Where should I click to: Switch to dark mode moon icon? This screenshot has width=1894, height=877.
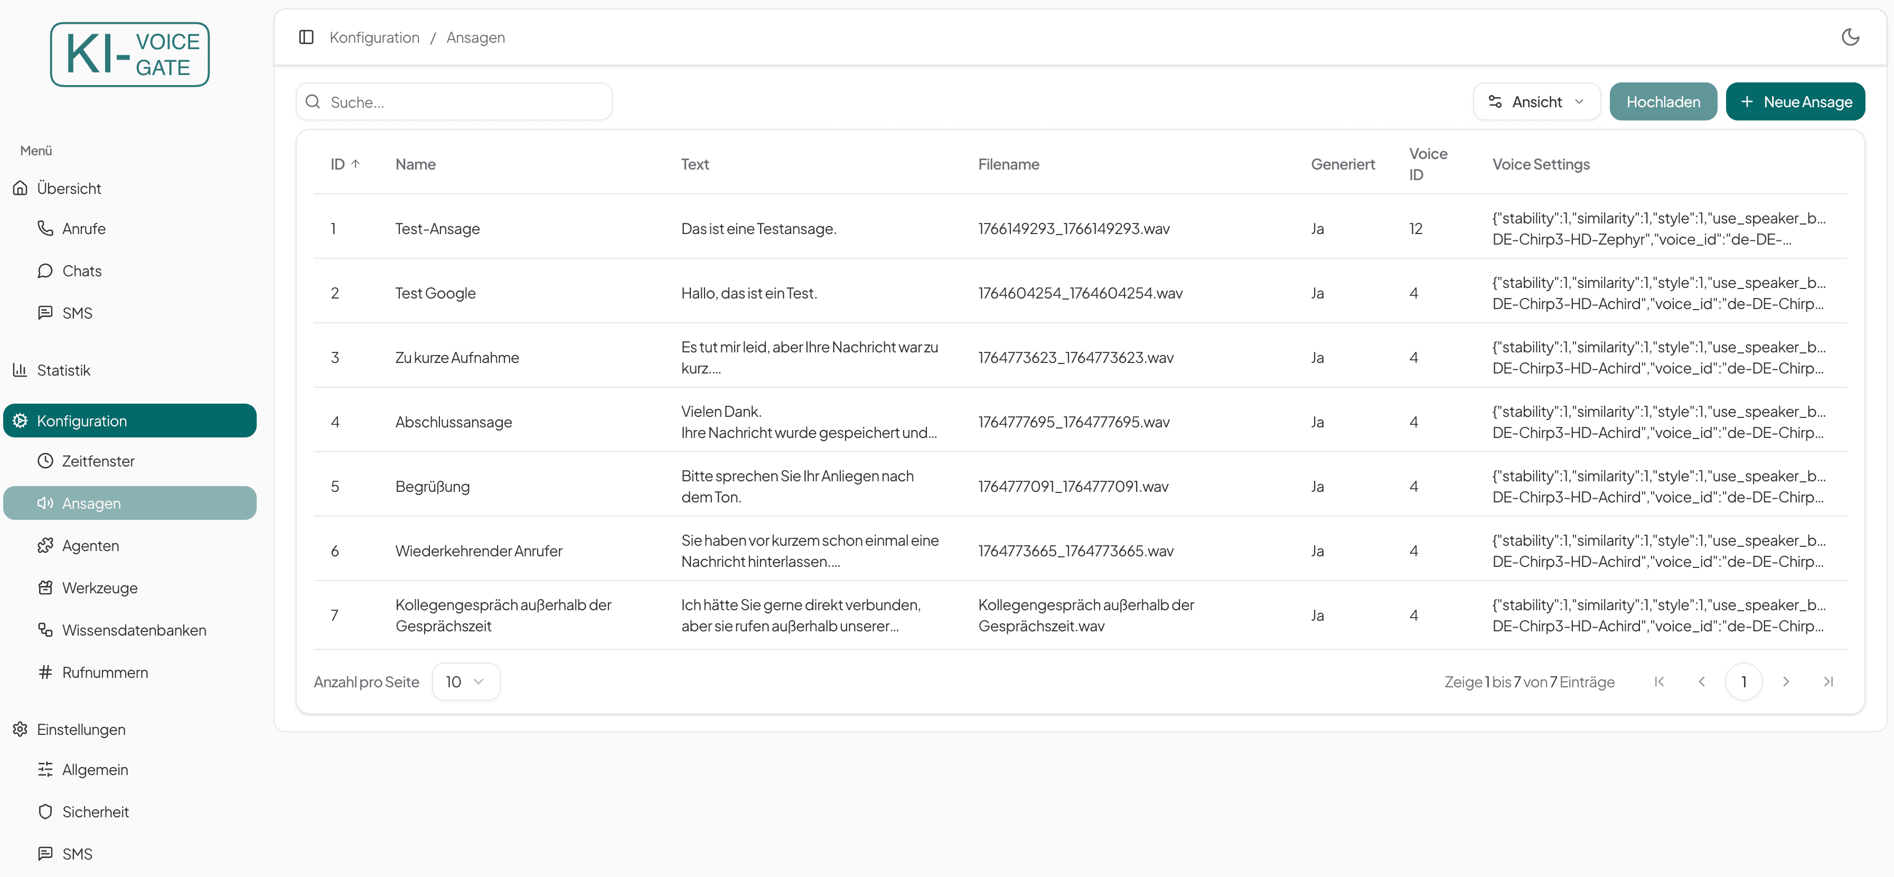[1850, 37]
